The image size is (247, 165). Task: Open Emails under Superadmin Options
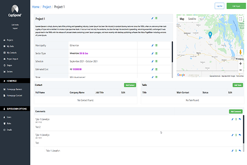10,130
